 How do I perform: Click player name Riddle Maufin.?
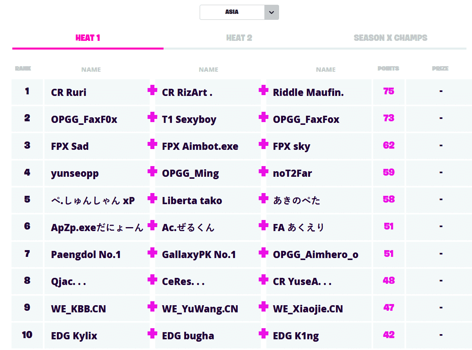pyautogui.click(x=308, y=93)
